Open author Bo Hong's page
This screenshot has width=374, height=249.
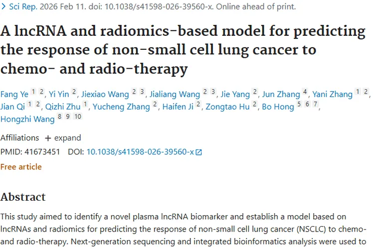[x=278, y=107]
